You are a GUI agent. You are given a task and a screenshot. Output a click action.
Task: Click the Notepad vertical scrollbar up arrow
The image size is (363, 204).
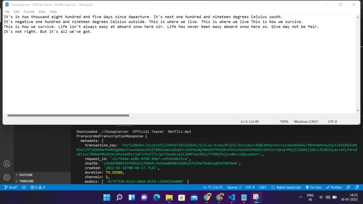pyautogui.click(x=358, y=17)
